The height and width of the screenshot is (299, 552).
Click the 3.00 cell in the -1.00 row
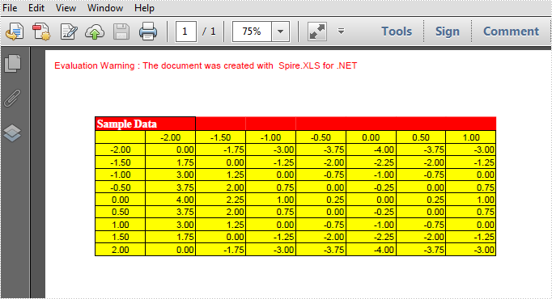coord(171,175)
